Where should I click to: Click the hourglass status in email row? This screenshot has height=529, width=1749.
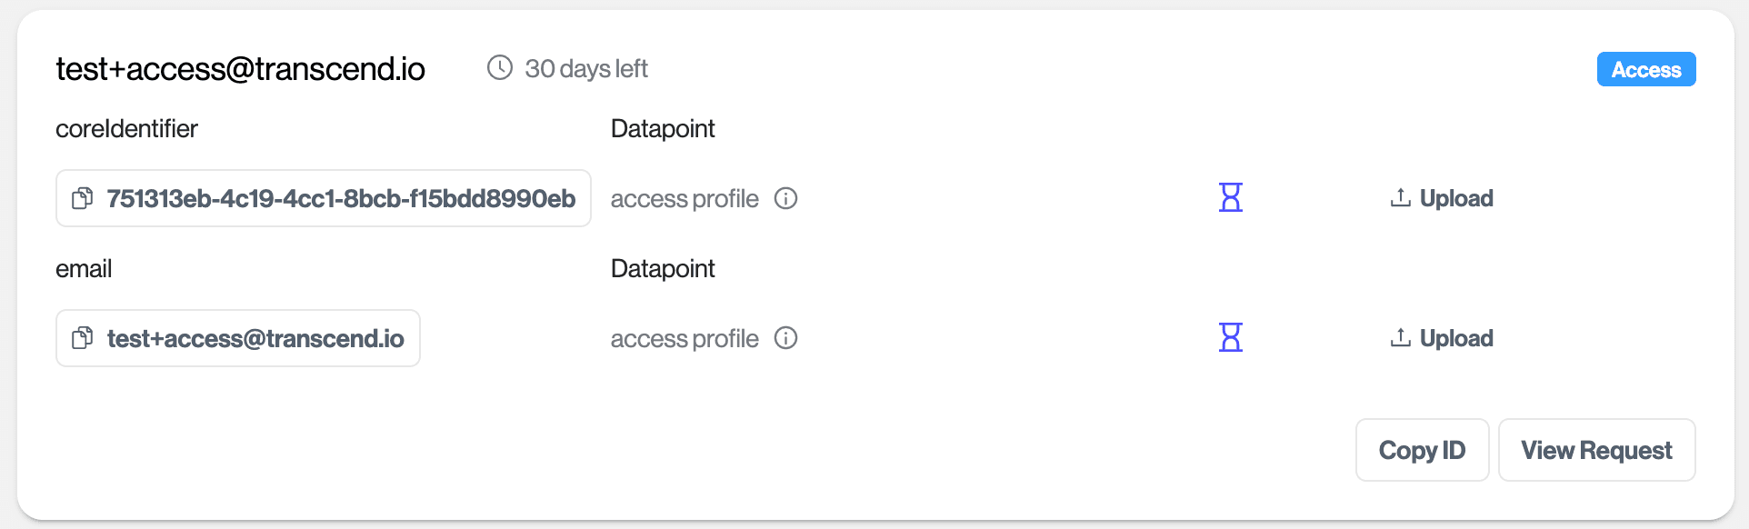1230,337
